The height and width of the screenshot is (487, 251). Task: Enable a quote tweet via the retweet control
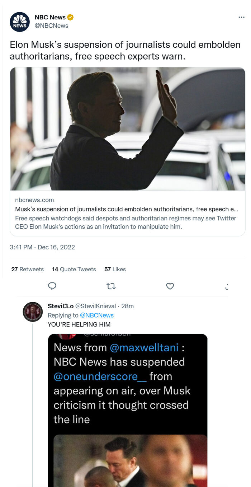(x=111, y=286)
